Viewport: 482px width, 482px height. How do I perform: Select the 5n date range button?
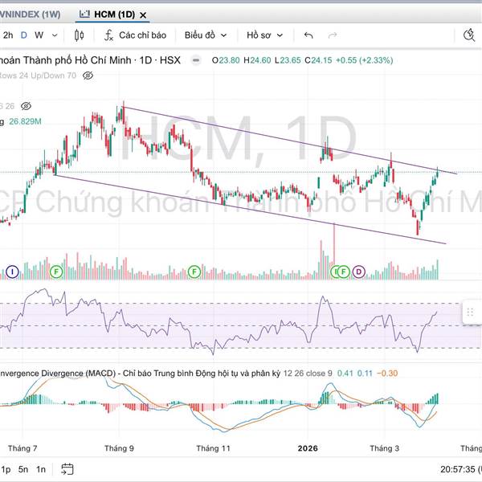[x=24, y=468]
